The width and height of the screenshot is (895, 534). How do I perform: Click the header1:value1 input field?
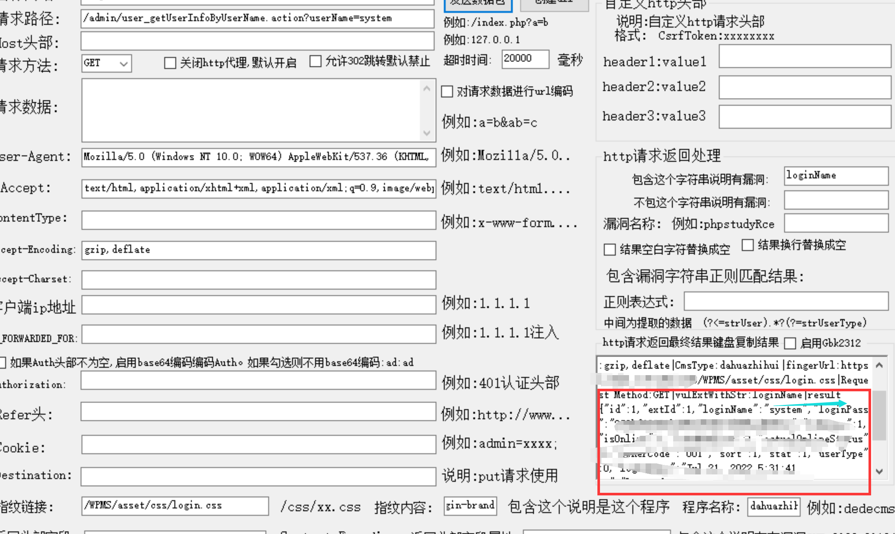click(x=805, y=56)
